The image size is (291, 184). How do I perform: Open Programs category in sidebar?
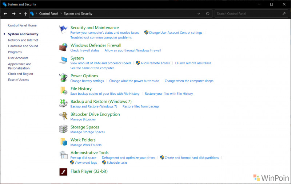15,52
